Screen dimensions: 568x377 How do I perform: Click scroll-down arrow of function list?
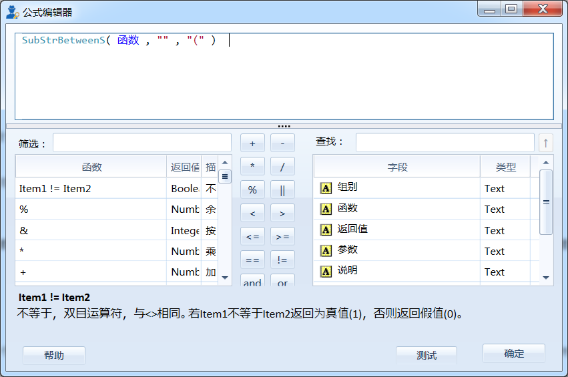pyautogui.click(x=225, y=278)
